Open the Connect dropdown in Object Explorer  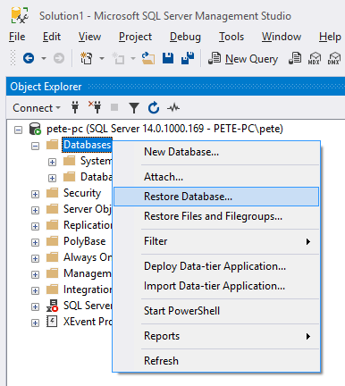pyautogui.click(x=37, y=108)
